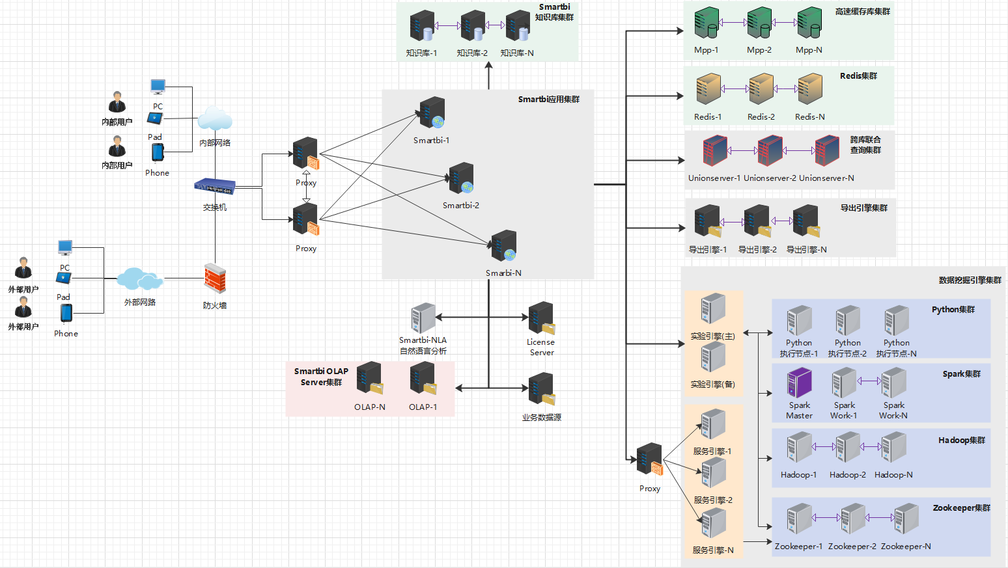Select the 导出引擎-N export engine icon
Viewport: 1008px width, 568px height.
point(806,221)
